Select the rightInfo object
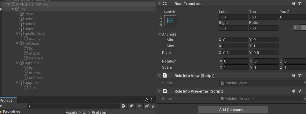The image size is (306, 114). pos(32,63)
